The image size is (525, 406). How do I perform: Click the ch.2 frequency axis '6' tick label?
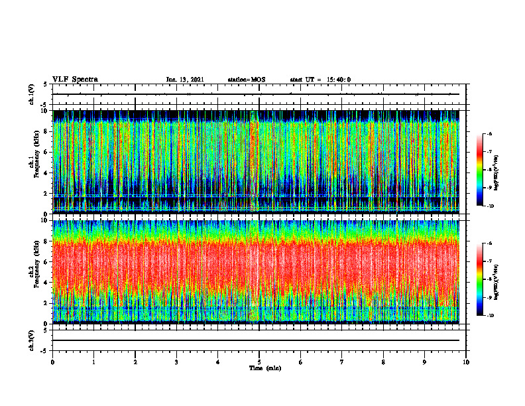[46, 262]
